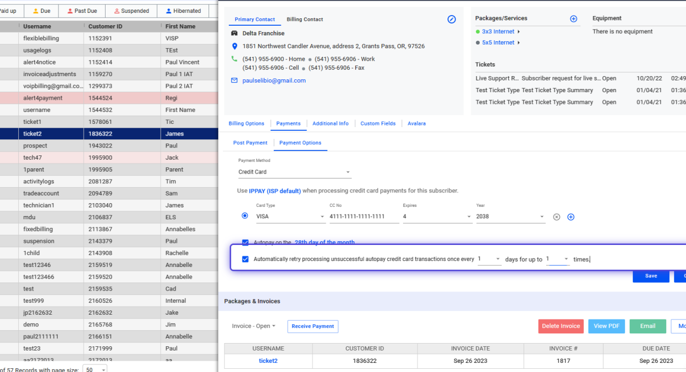Click the edit pencil icon above contact details
Image resolution: width=686 pixels, height=372 pixels.
[451, 19]
